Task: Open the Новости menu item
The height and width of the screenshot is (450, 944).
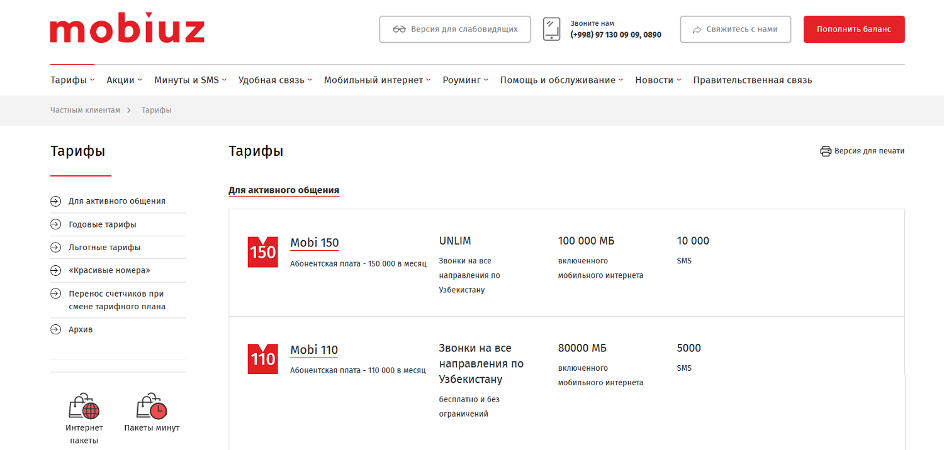Action: (655, 80)
